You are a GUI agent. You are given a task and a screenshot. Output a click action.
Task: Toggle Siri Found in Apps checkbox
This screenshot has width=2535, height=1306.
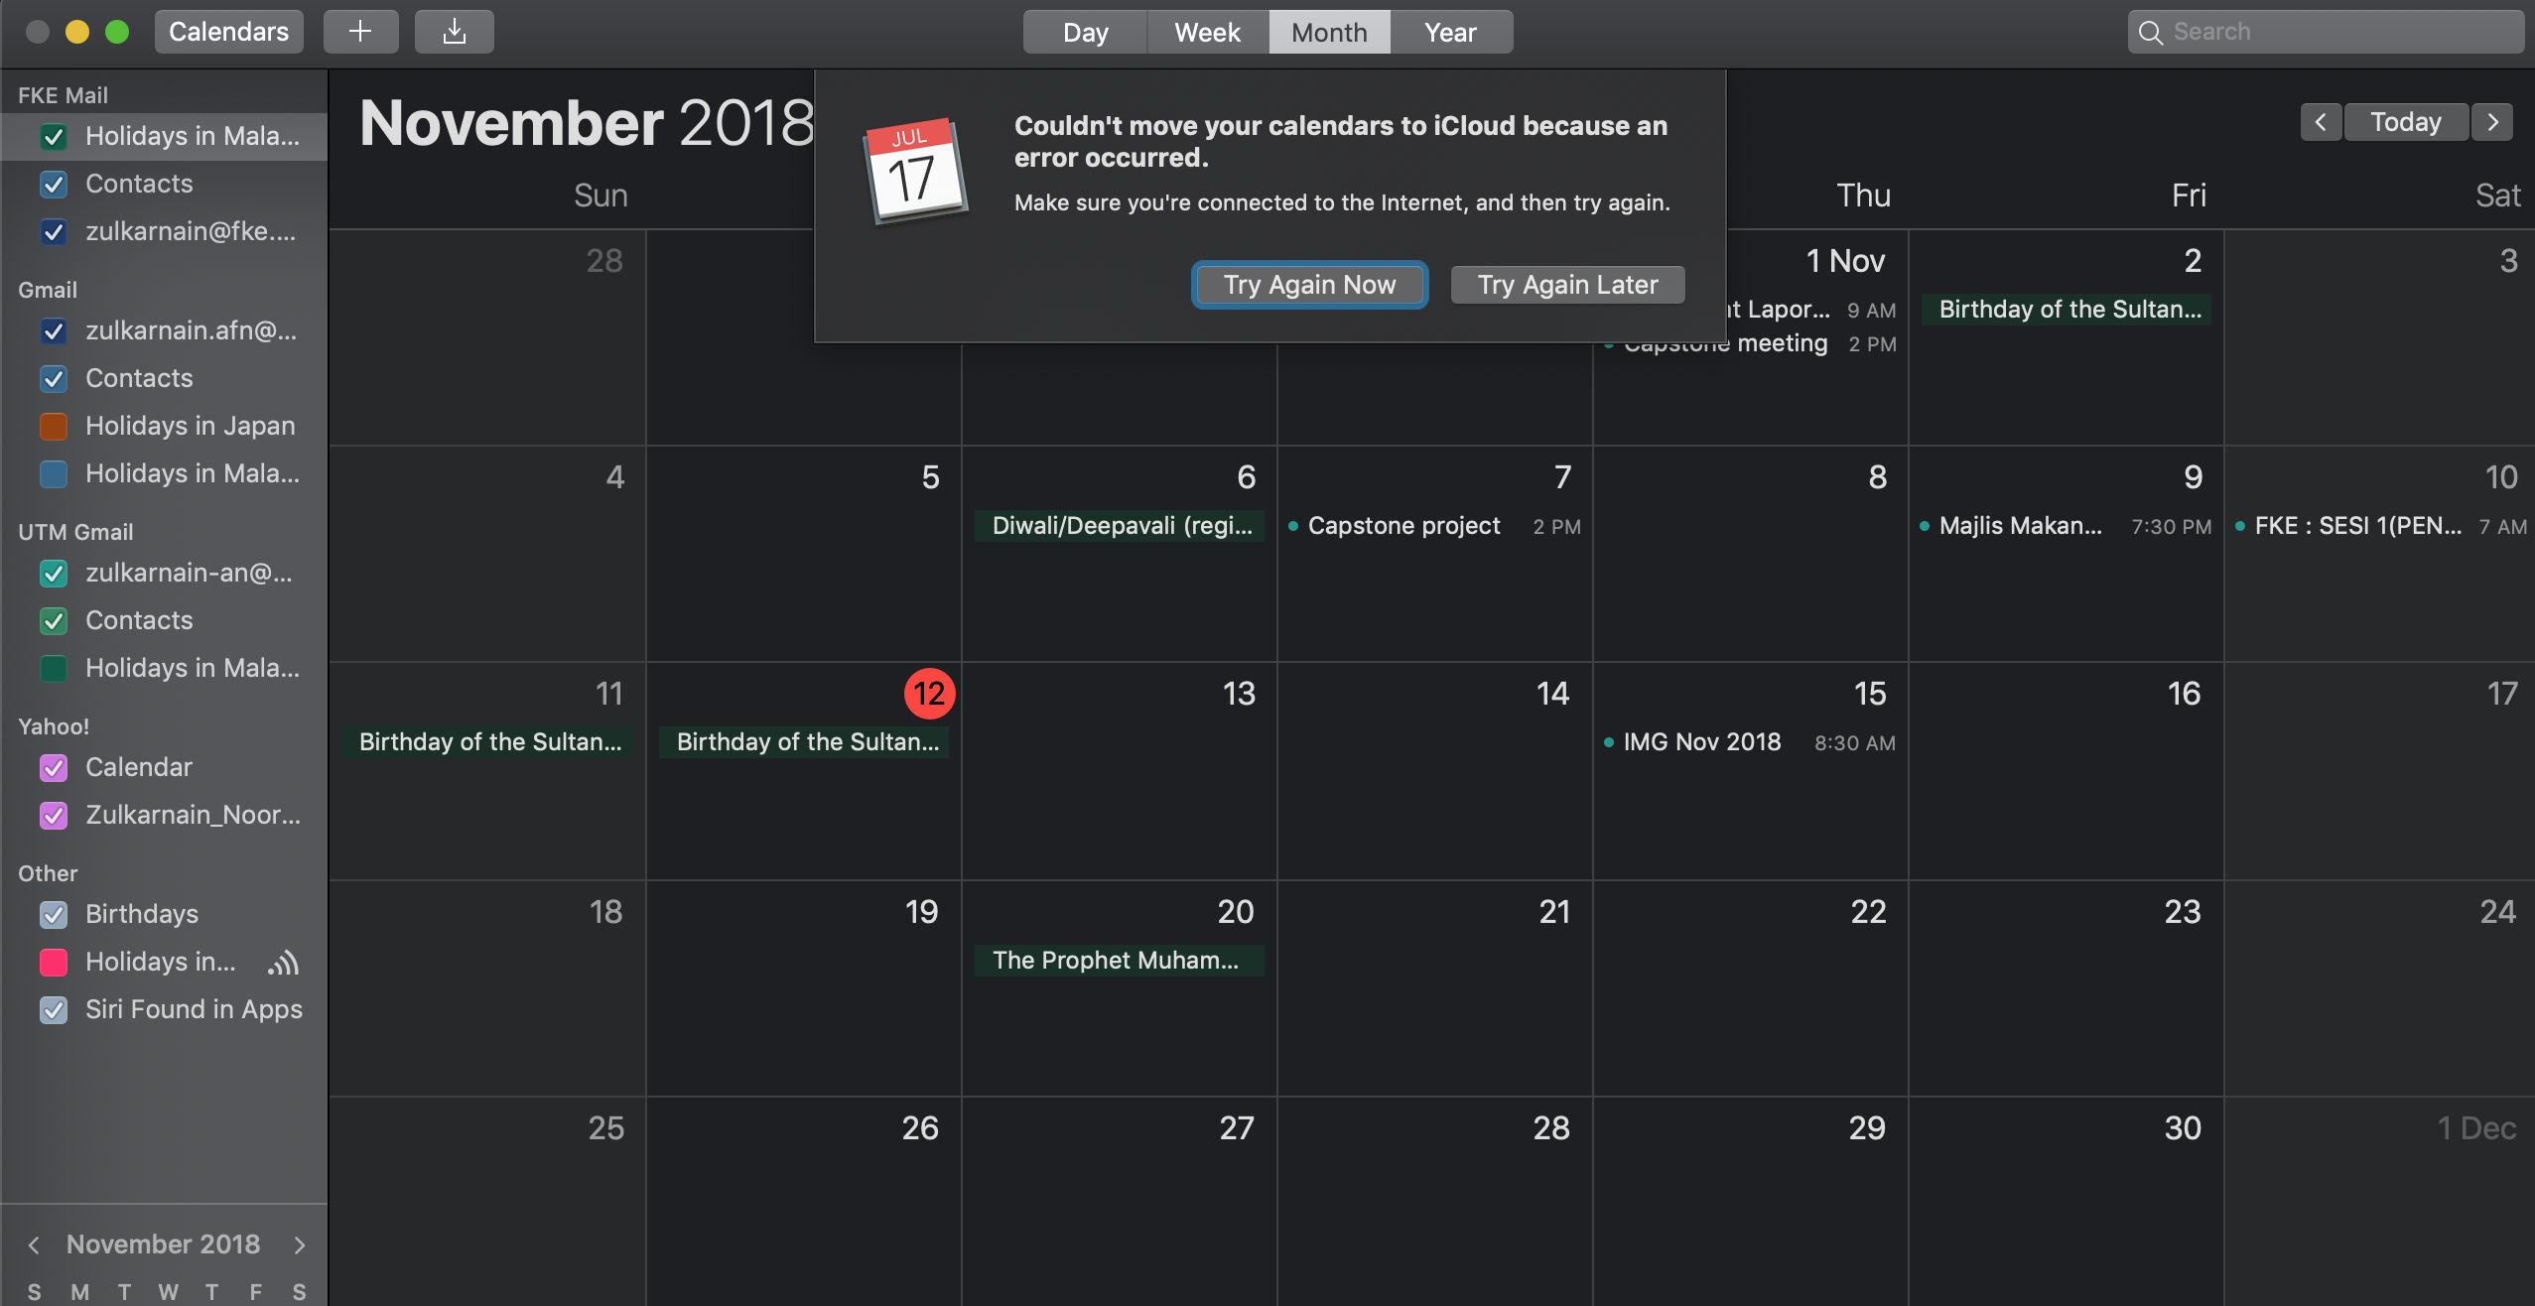point(54,1009)
